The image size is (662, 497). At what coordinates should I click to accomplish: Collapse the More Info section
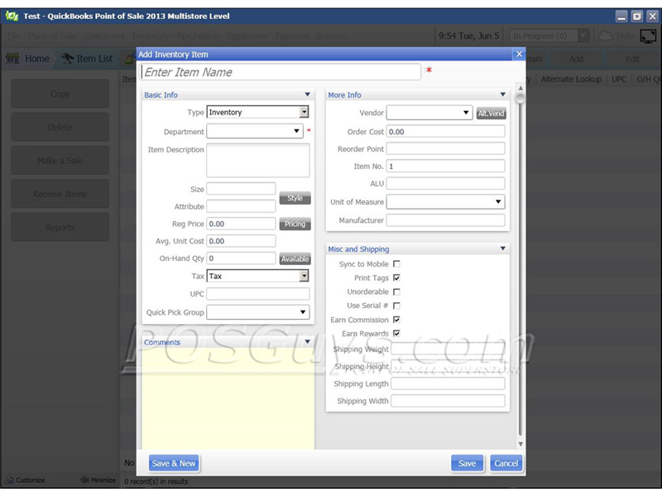(502, 94)
